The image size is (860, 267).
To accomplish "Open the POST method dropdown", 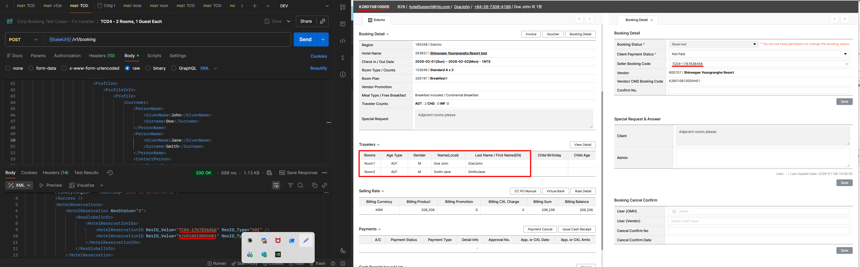I will coord(23,40).
